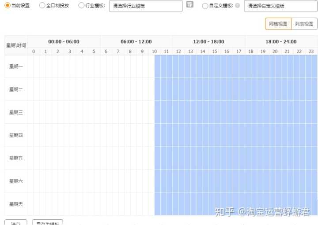Switch to 列表视图 tab
The height and width of the screenshot is (225, 318).
pyautogui.click(x=304, y=24)
